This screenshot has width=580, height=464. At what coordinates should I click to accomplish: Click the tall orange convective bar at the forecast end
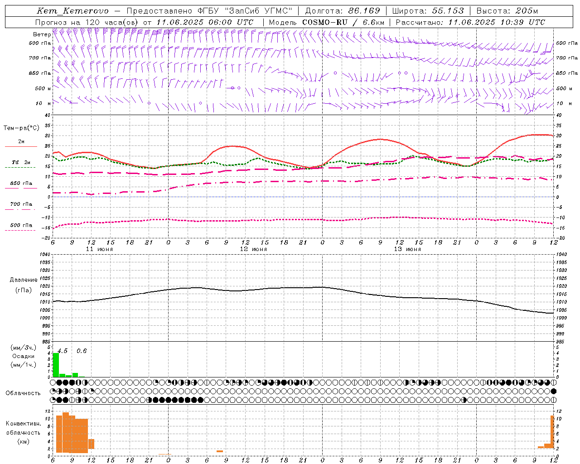click(x=552, y=432)
